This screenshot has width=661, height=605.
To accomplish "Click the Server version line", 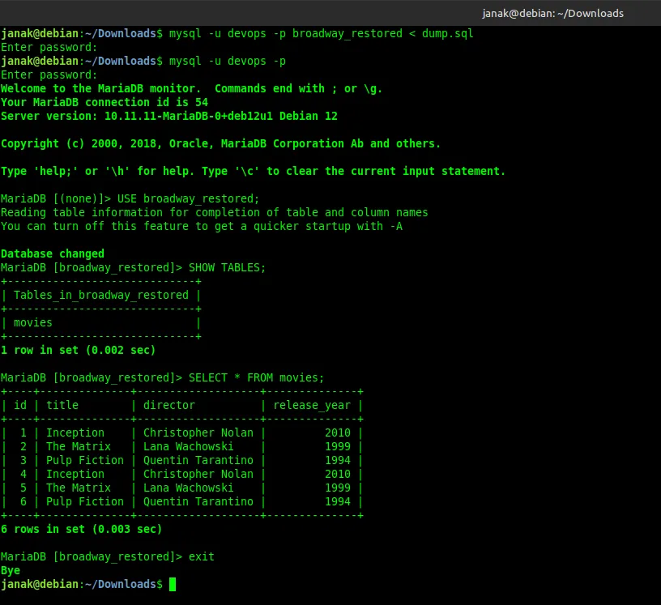I will pos(168,116).
